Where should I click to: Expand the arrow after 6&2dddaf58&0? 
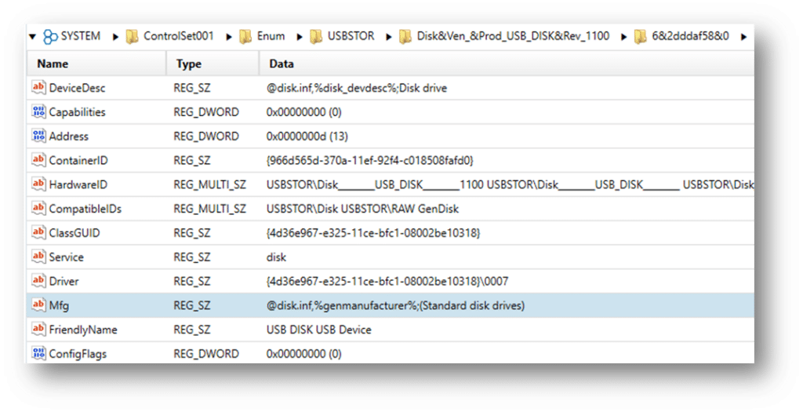coord(743,37)
